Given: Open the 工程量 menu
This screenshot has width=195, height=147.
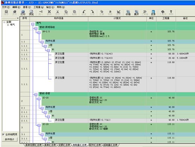Looking at the screenshot, I should point(38,7).
